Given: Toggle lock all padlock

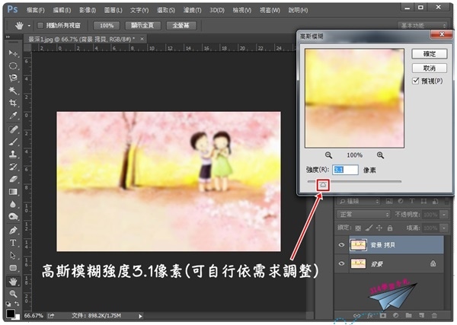Looking at the screenshot, I should (x=390, y=228).
